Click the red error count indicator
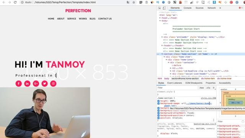Viewport: 245px width, 138px height. pyautogui.click(x=241, y=8)
